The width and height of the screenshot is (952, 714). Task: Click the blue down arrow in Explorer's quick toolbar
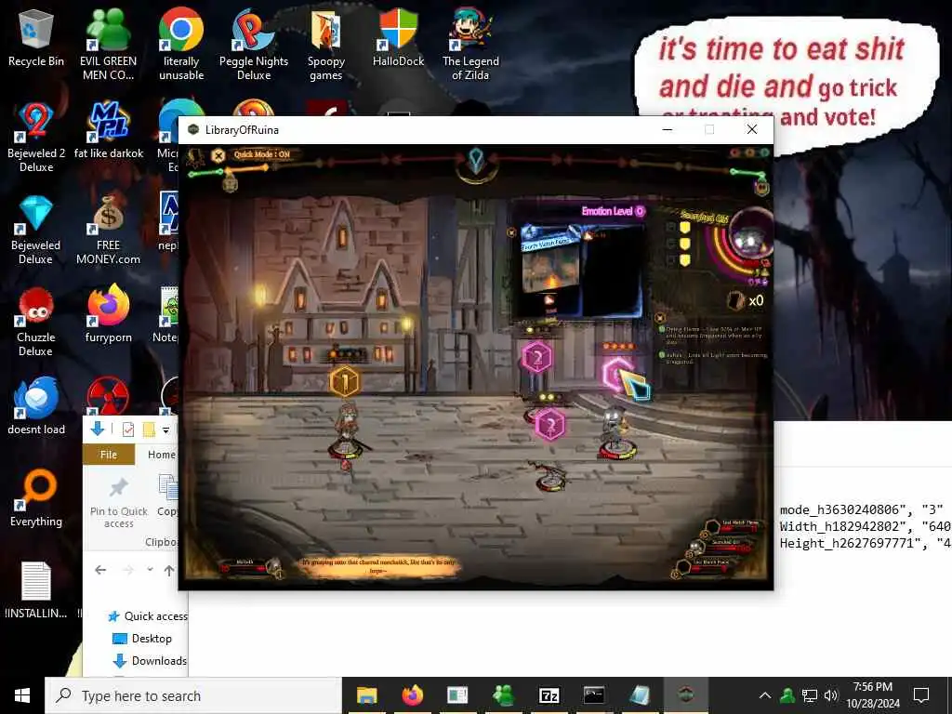tap(97, 430)
